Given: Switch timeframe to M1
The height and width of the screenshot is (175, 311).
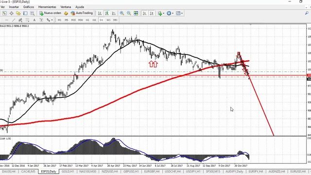Looking at the screenshot, I should pyautogui.click(x=59, y=20).
